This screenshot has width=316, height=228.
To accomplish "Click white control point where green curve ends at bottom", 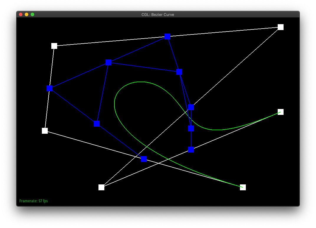I will click(243, 187).
